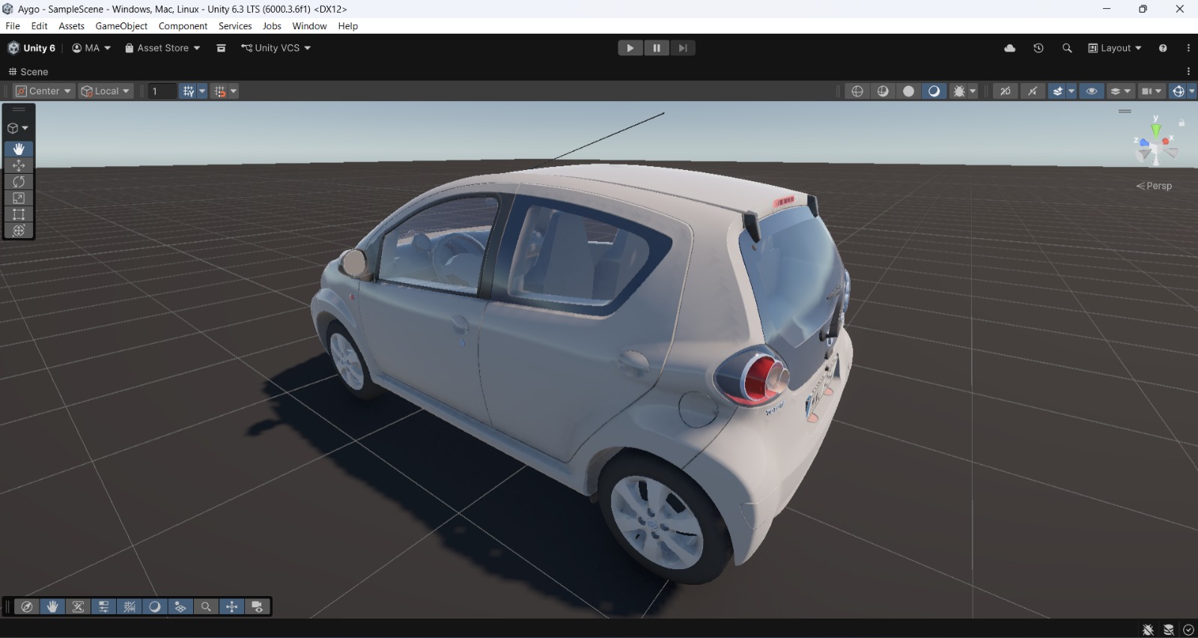Open the Center pivot mode dropdown

tap(44, 91)
